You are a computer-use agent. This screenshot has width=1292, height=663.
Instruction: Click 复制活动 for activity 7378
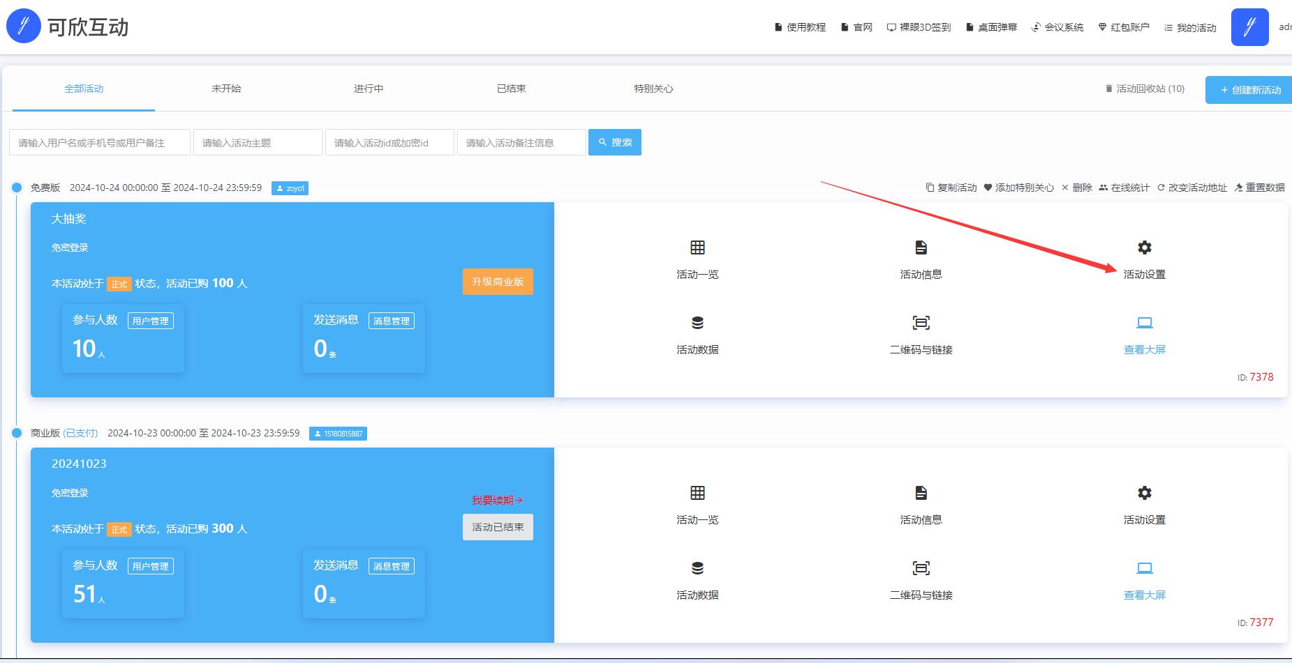(951, 188)
